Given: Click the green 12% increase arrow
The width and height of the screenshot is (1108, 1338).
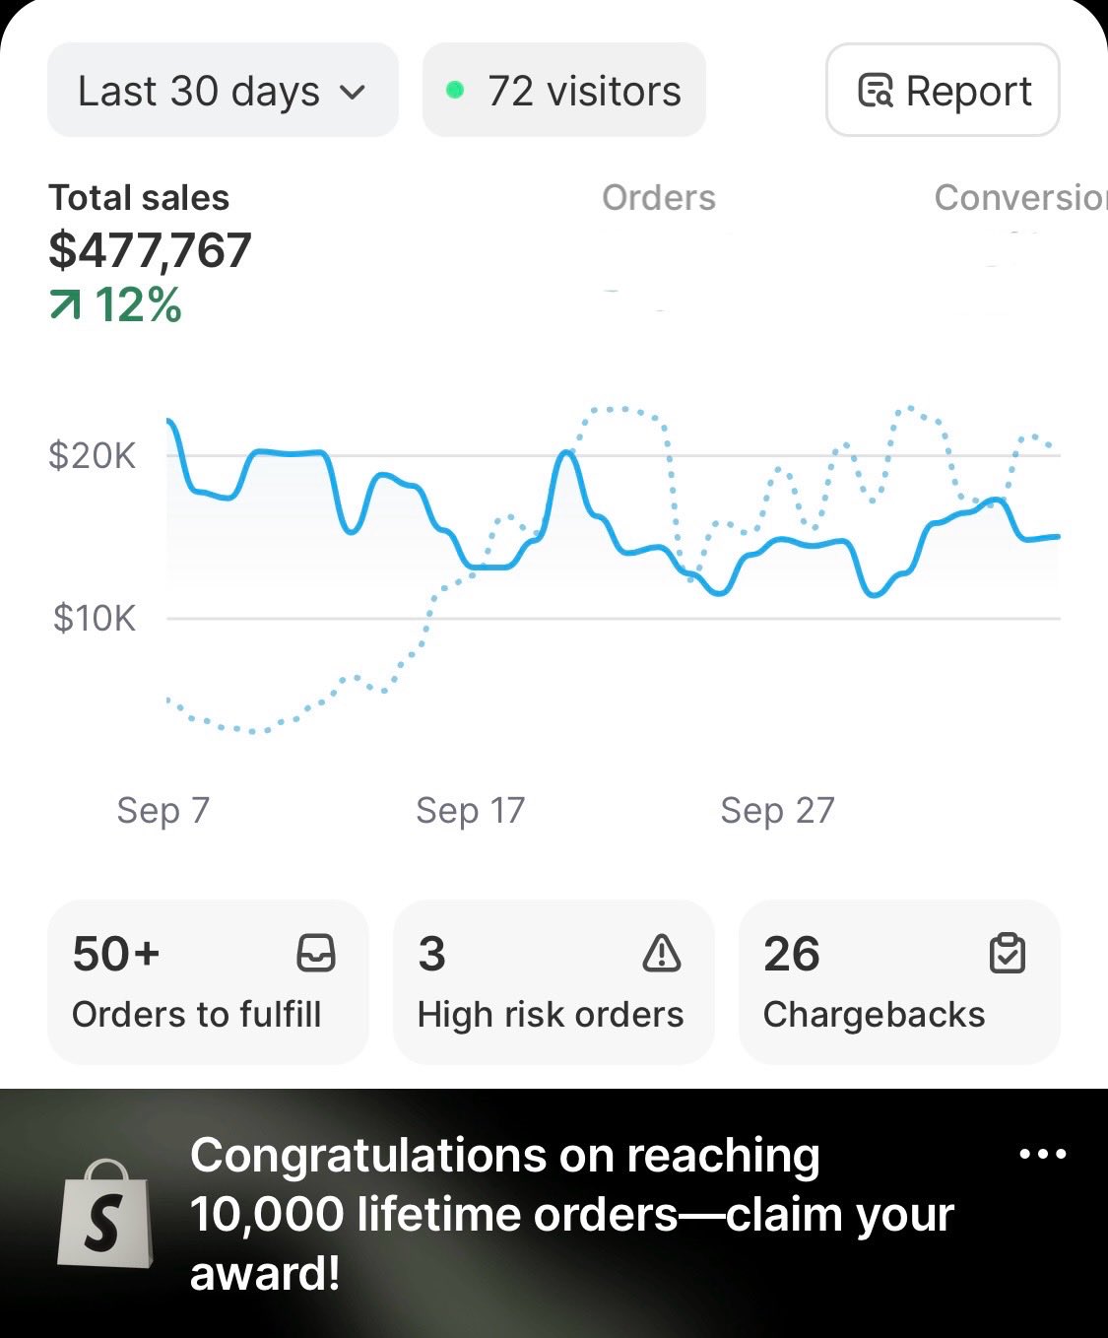Looking at the screenshot, I should [65, 306].
